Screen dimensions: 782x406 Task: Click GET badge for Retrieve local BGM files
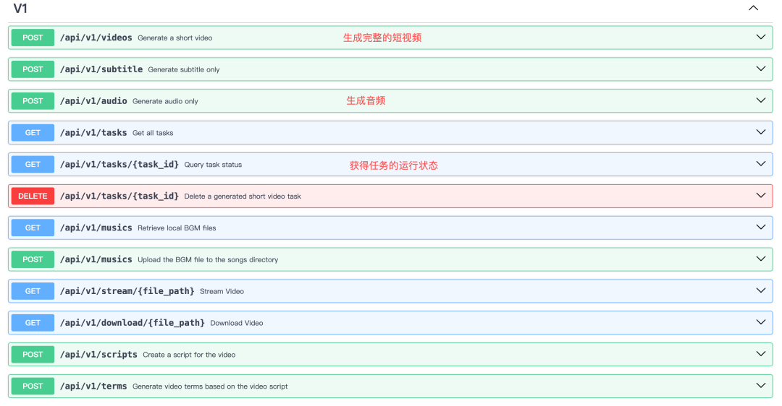coord(33,228)
